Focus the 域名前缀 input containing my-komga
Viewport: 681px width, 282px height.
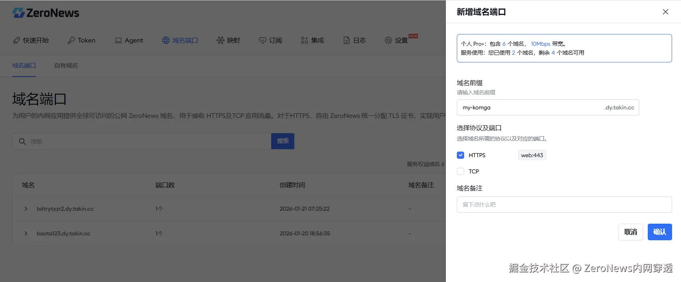[548, 107]
